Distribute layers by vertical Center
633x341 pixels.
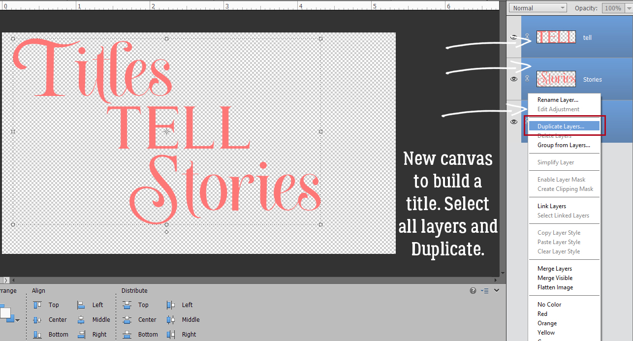coord(139,320)
